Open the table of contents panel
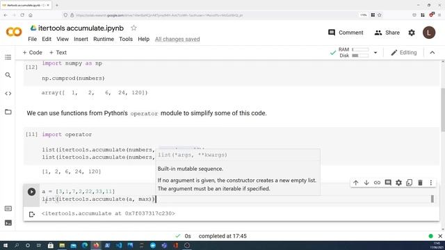 (8, 57)
